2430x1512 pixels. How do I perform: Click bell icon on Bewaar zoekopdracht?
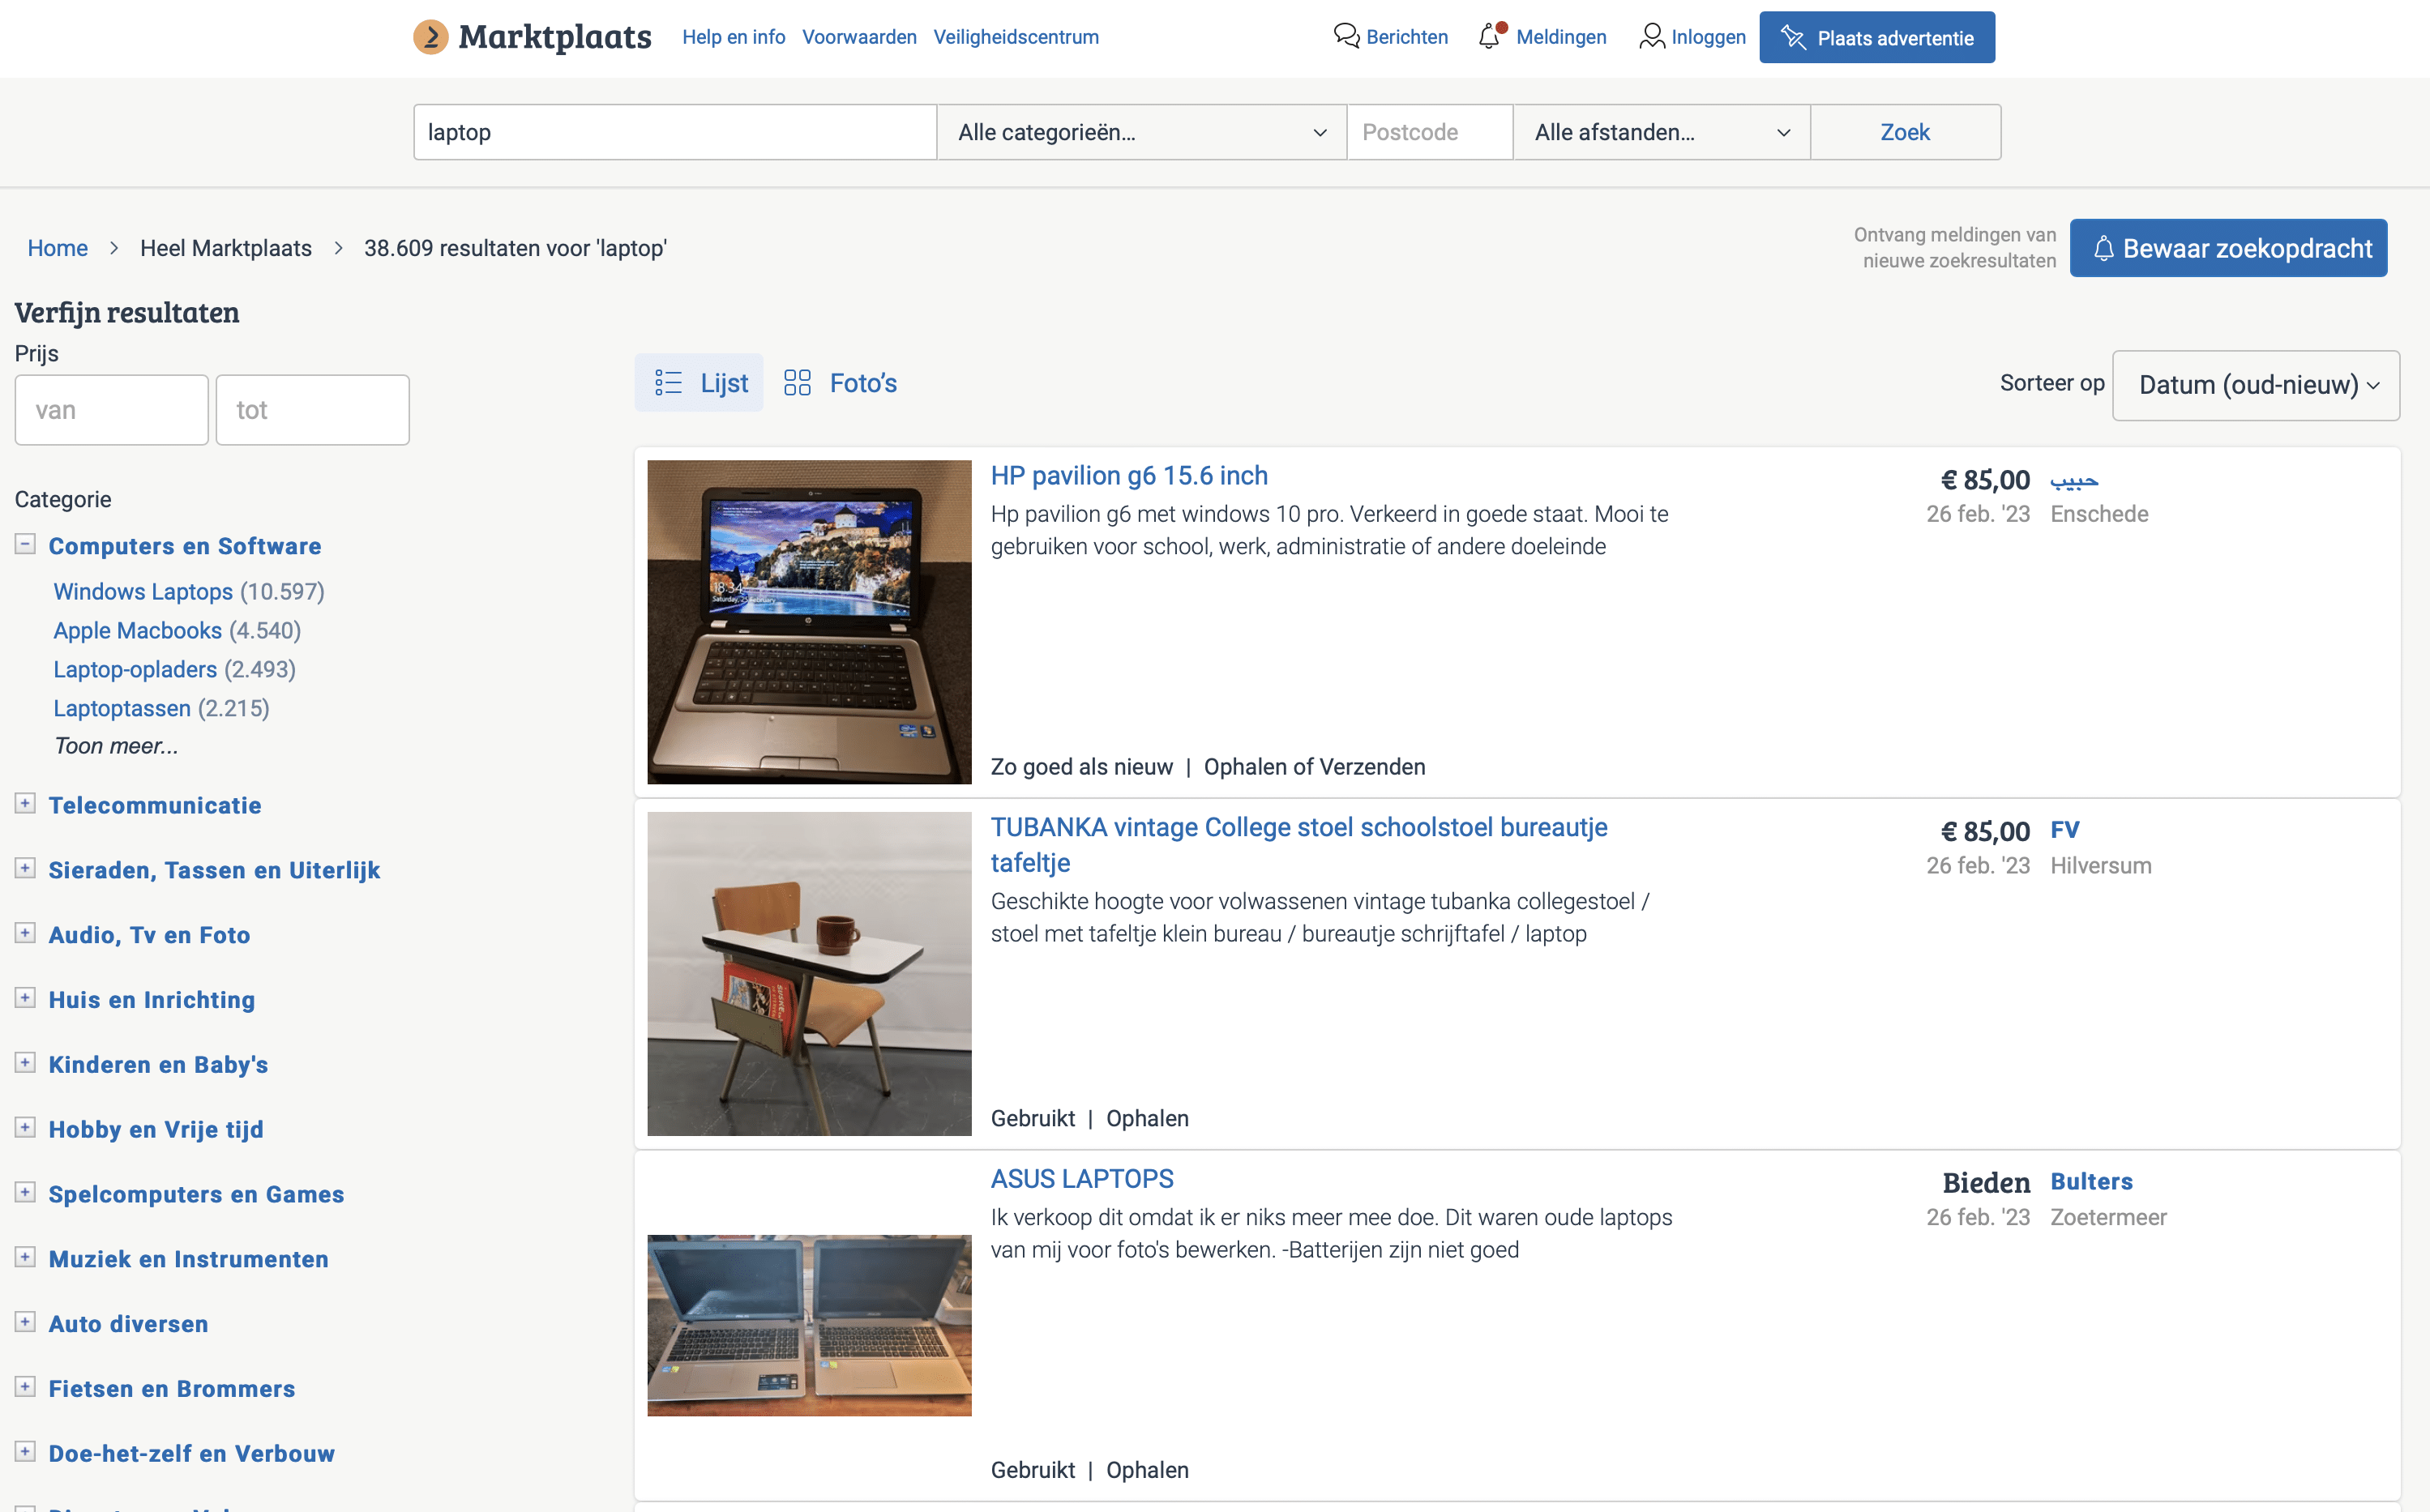pos(2103,248)
